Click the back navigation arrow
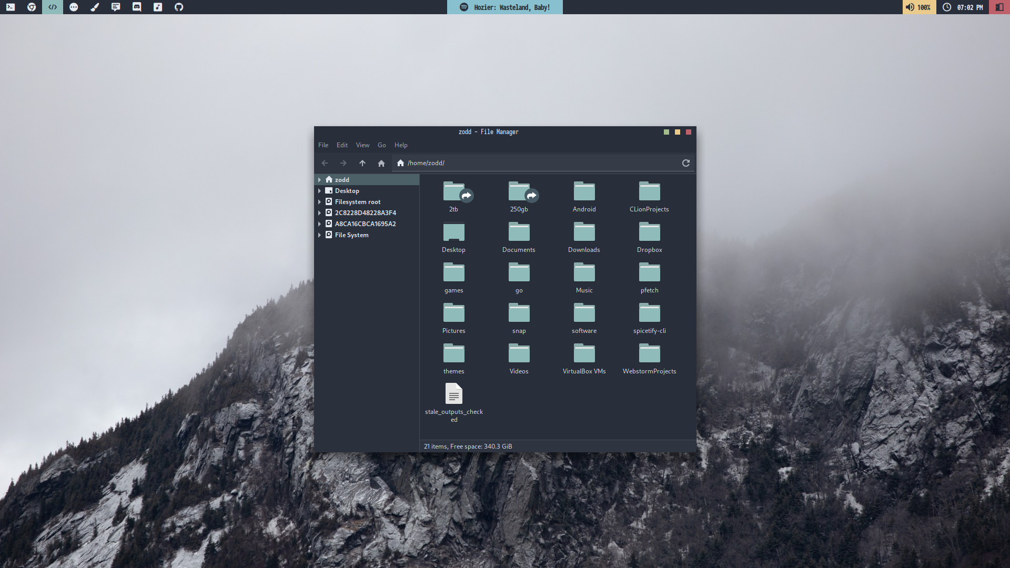 [x=325, y=163]
